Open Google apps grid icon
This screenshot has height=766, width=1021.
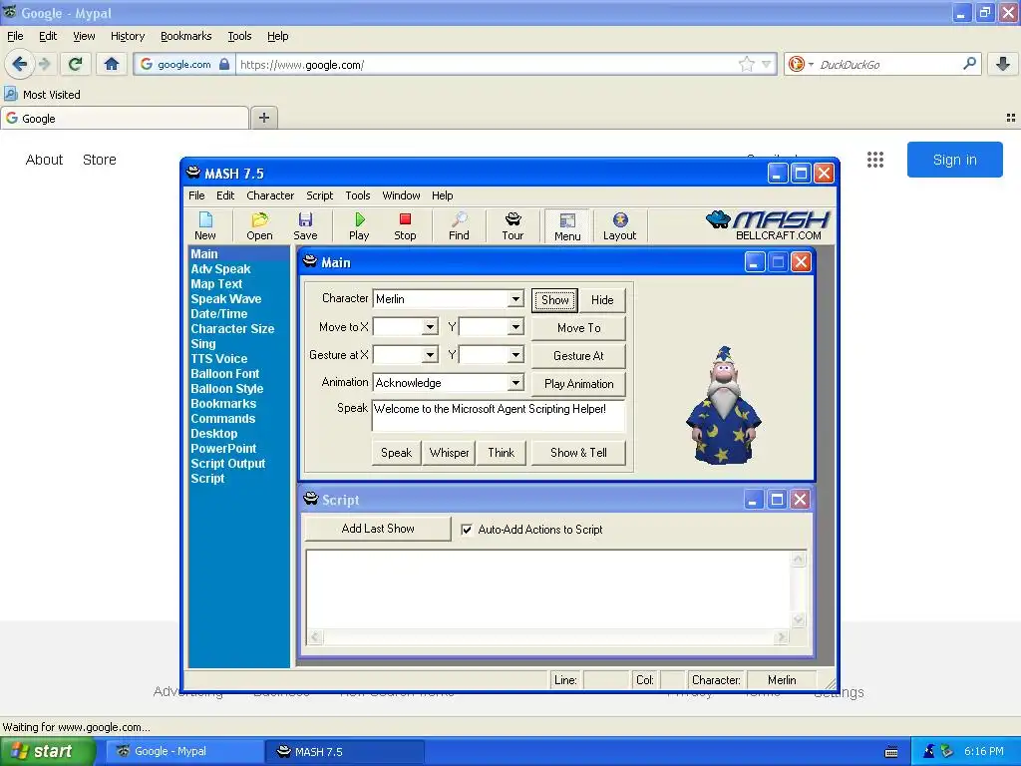pos(875,160)
